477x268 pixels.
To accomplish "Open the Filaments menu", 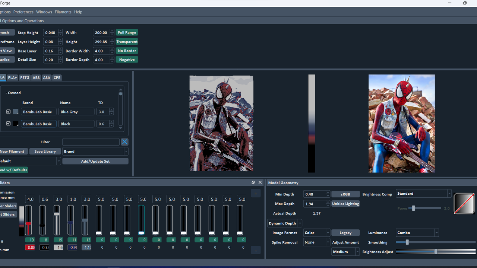I will tap(63, 12).
